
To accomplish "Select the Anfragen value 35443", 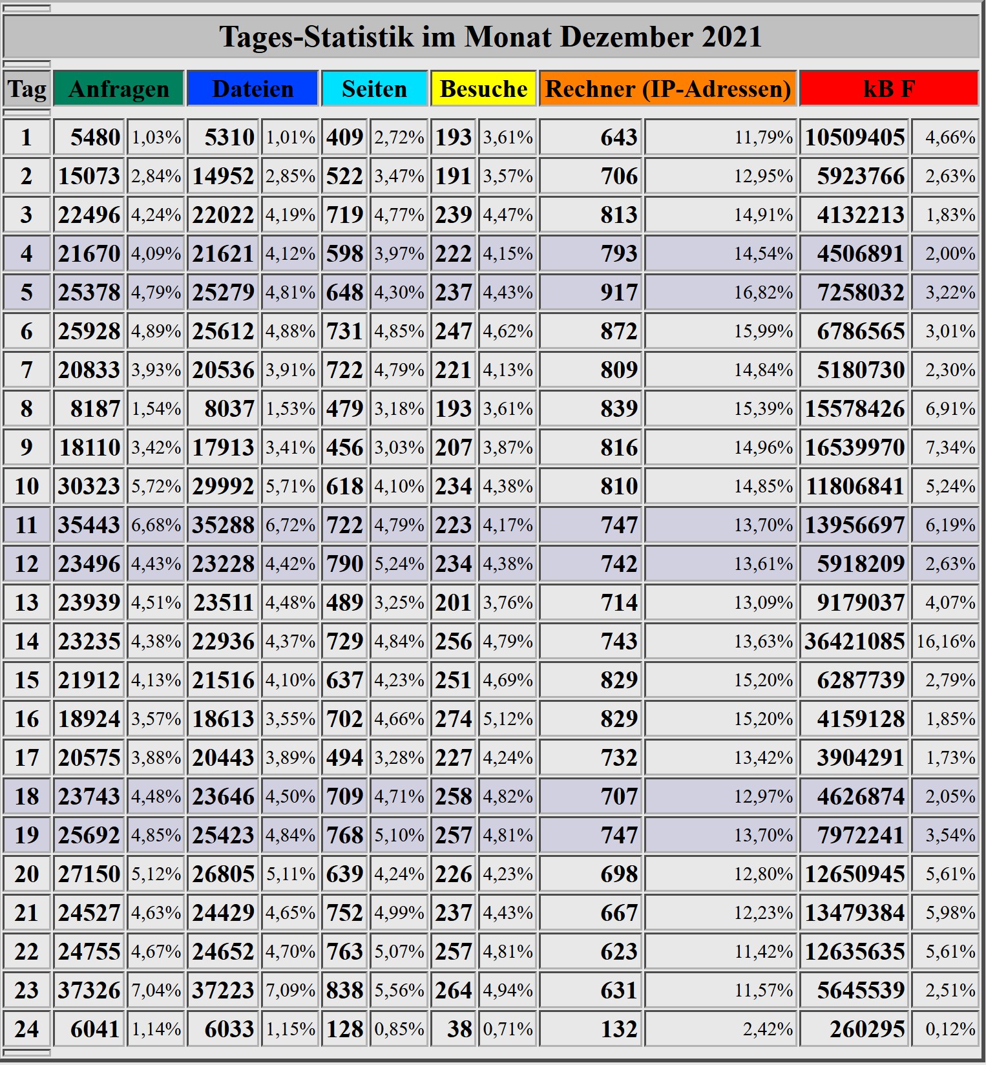I will [89, 525].
